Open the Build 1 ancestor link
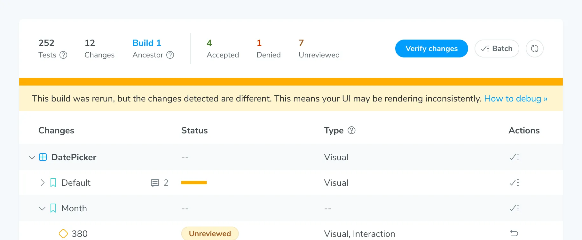Viewport: 582px width, 240px height. [147, 43]
